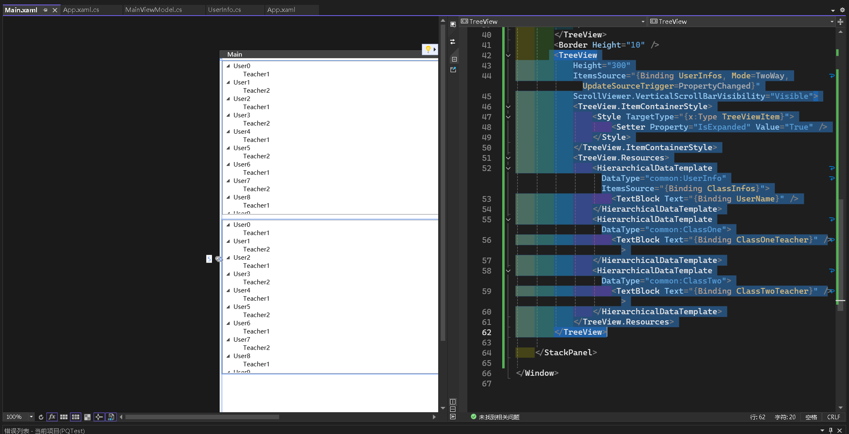
Task: Collapse TreeView.Resources at line 51
Action: [x=508, y=158]
